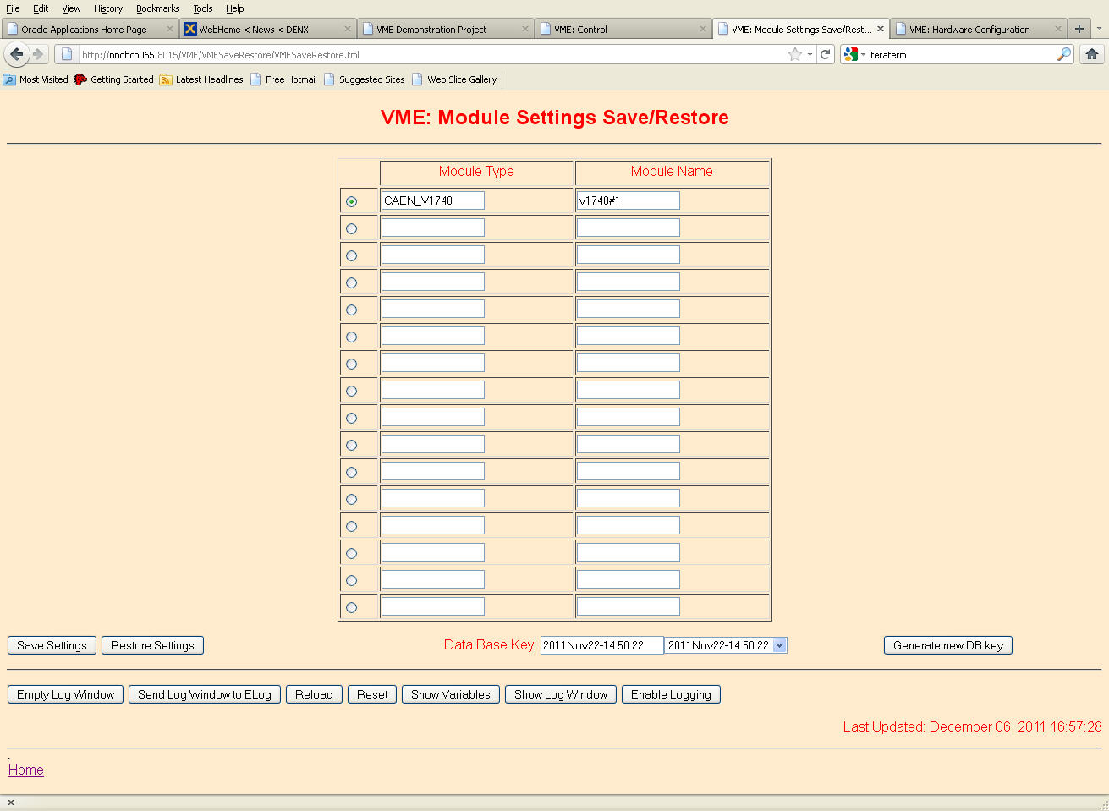Switch to the VME: Hardware Configuration tab

(x=969, y=29)
